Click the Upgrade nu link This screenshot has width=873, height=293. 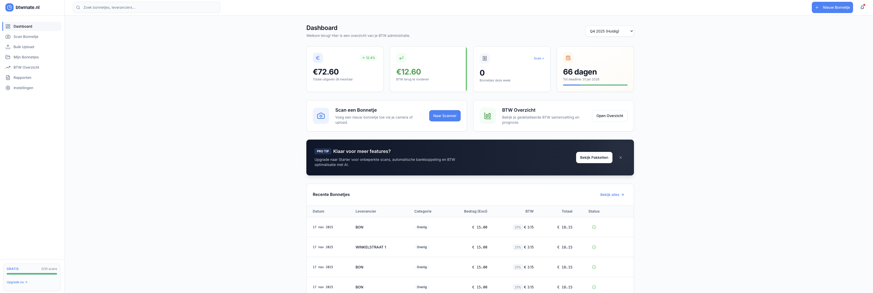point(17,282)
